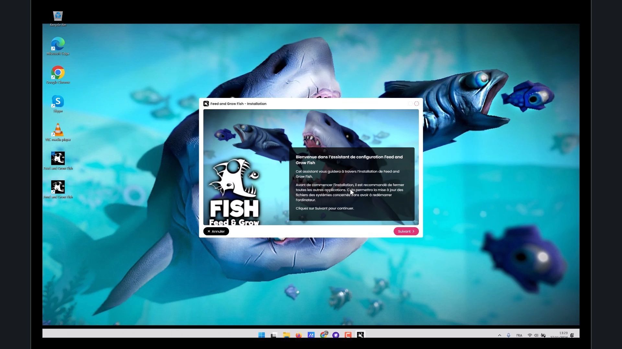
Task: Click the microphone tray icon
Action: point(509,335)
